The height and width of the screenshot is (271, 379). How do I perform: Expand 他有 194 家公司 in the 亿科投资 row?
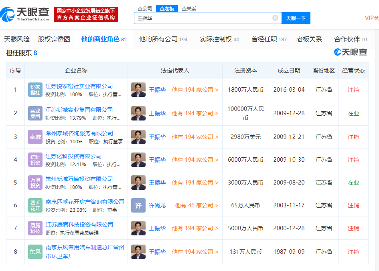pyautogui.click(x=195, y=160)
